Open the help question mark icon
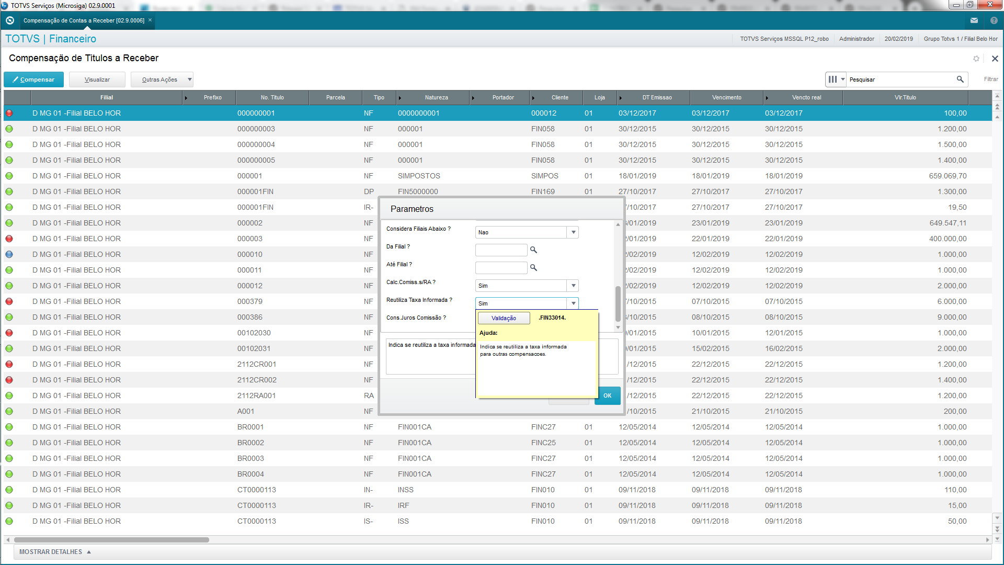Viewport: 1004px width, 565px height. click(994, 20)
